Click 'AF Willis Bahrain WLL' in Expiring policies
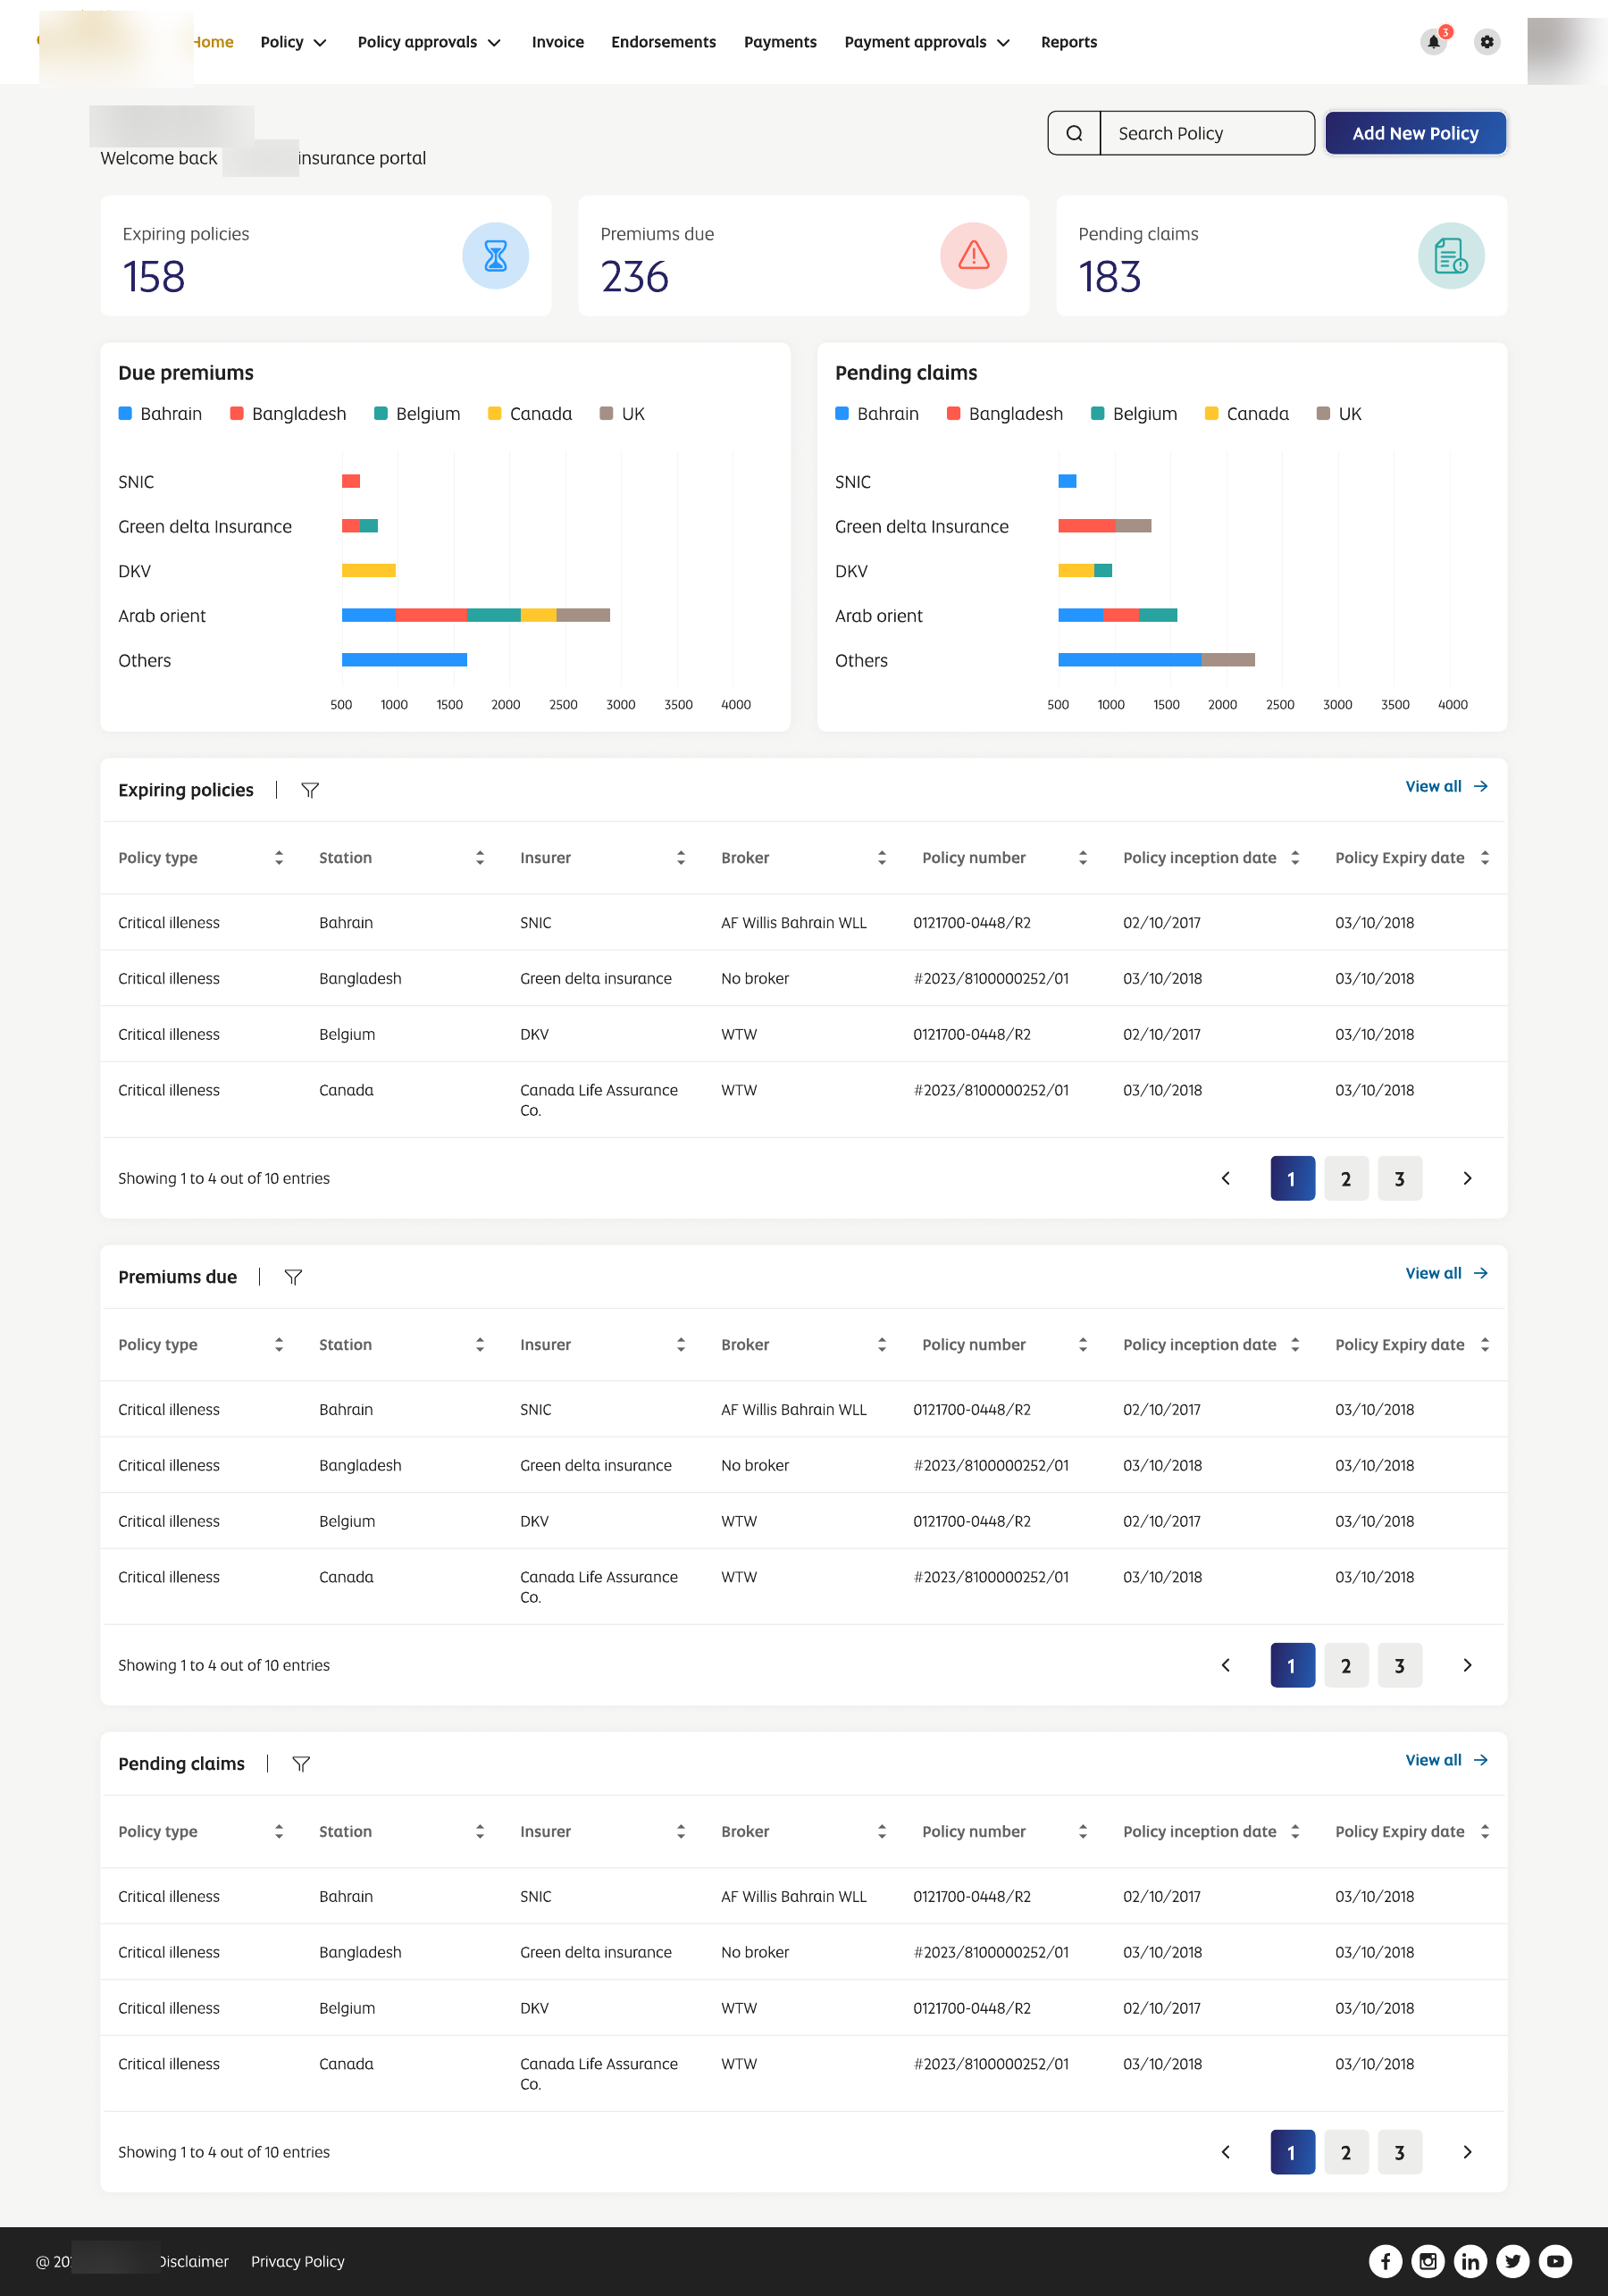 pos(794,923)
